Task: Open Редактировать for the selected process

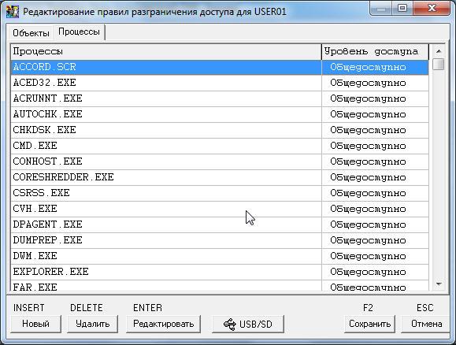Action: point(164,324)
